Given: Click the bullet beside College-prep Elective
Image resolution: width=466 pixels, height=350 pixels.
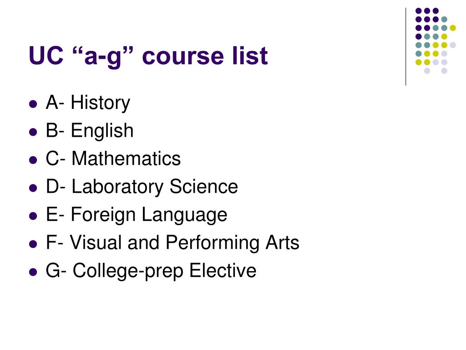Looking at the screenshot, I should [33, 272].
